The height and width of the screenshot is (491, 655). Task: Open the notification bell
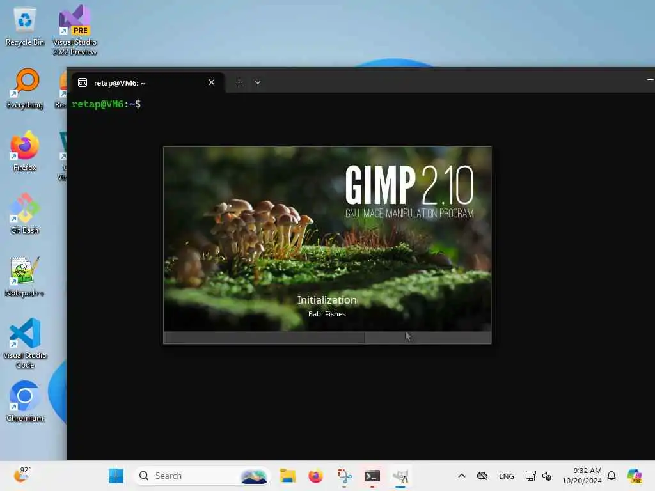[x=612, y=476]
